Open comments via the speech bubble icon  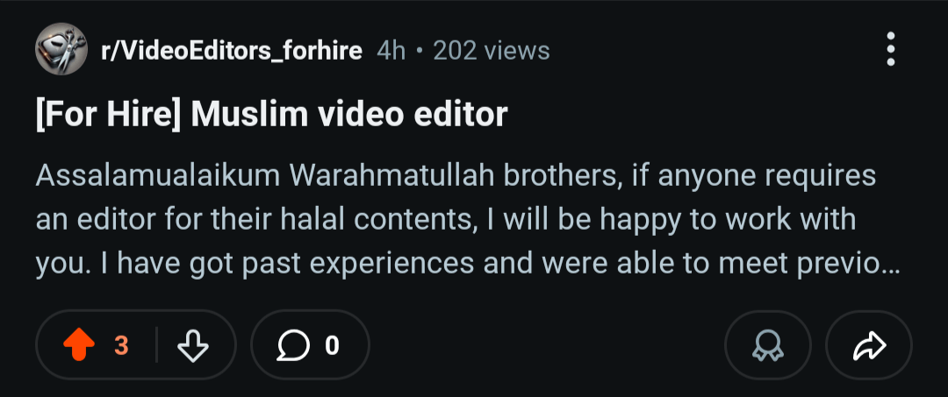pos(294,345)
